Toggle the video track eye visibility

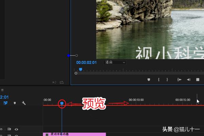(x=16, y=129)
